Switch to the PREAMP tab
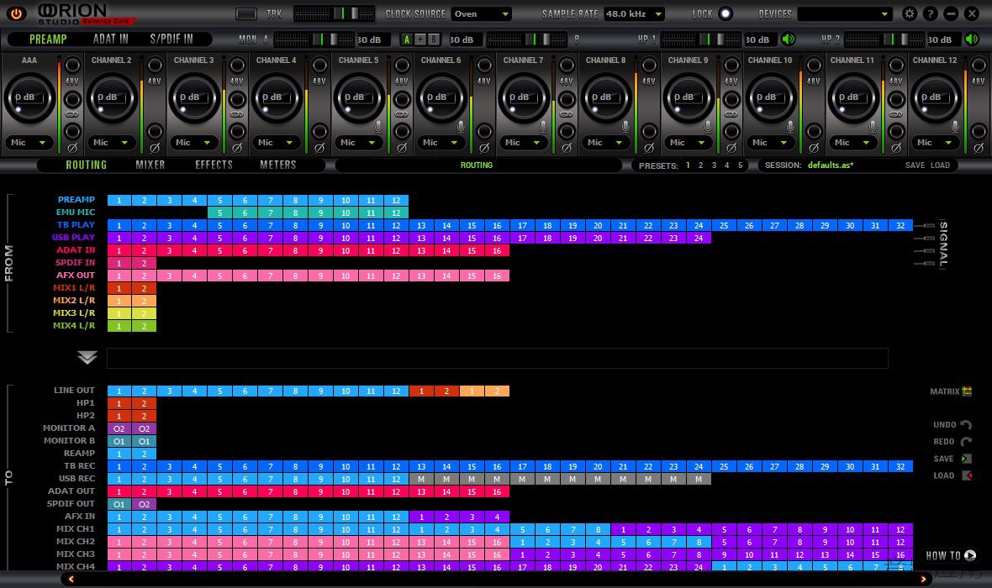Viewport: 992px width, 588px height. [48, 39]
